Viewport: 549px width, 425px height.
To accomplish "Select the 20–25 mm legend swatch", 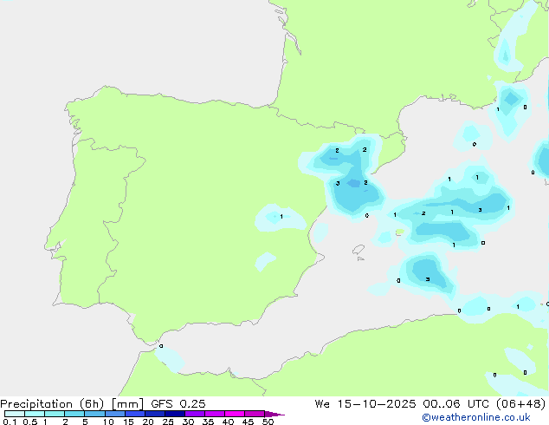I will [155, 414].
